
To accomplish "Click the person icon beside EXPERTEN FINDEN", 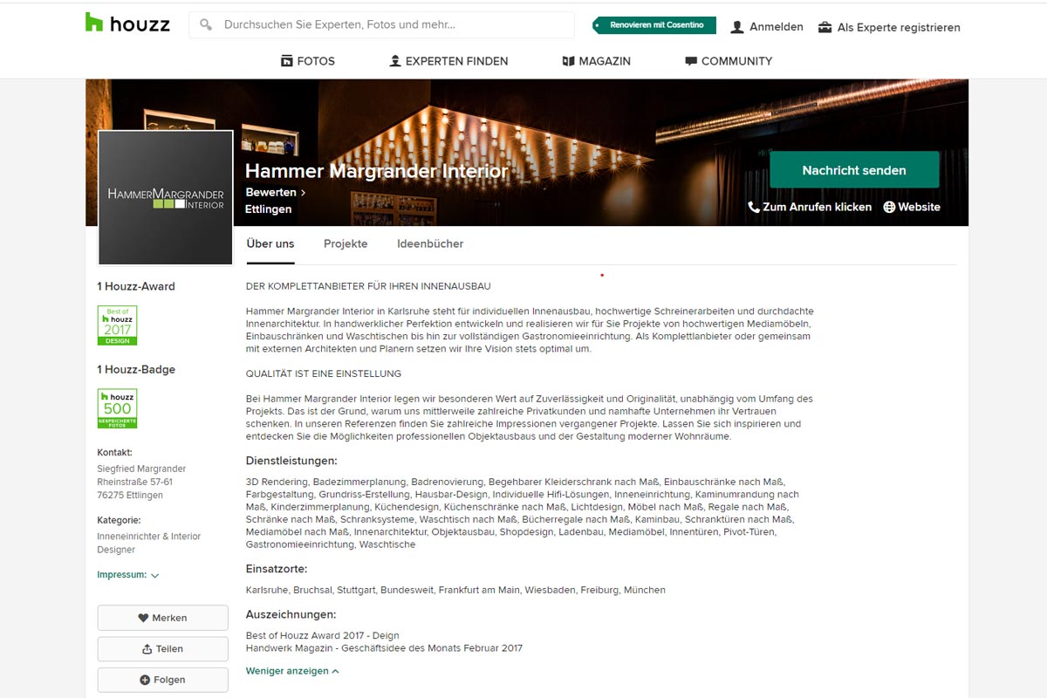I will (x=395, y=61).
